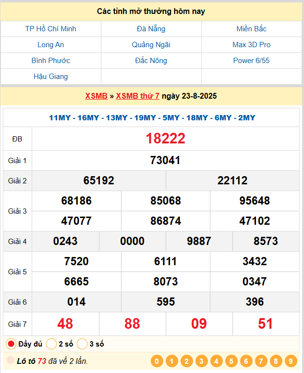The height and width of the screenshot is (373, 304).
Task: Click digit filter circle 8
Action: (x=276, y=361)
